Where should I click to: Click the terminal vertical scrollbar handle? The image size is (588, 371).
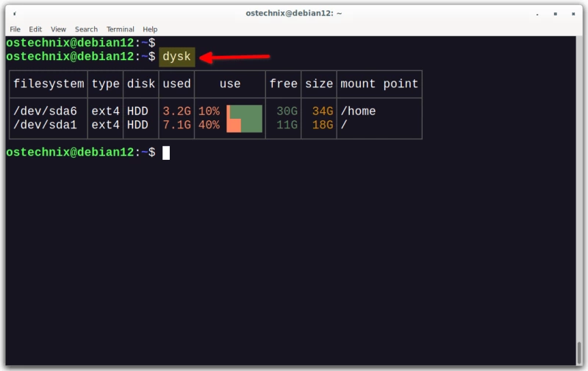pyautogui.click(x=579, y=353)
